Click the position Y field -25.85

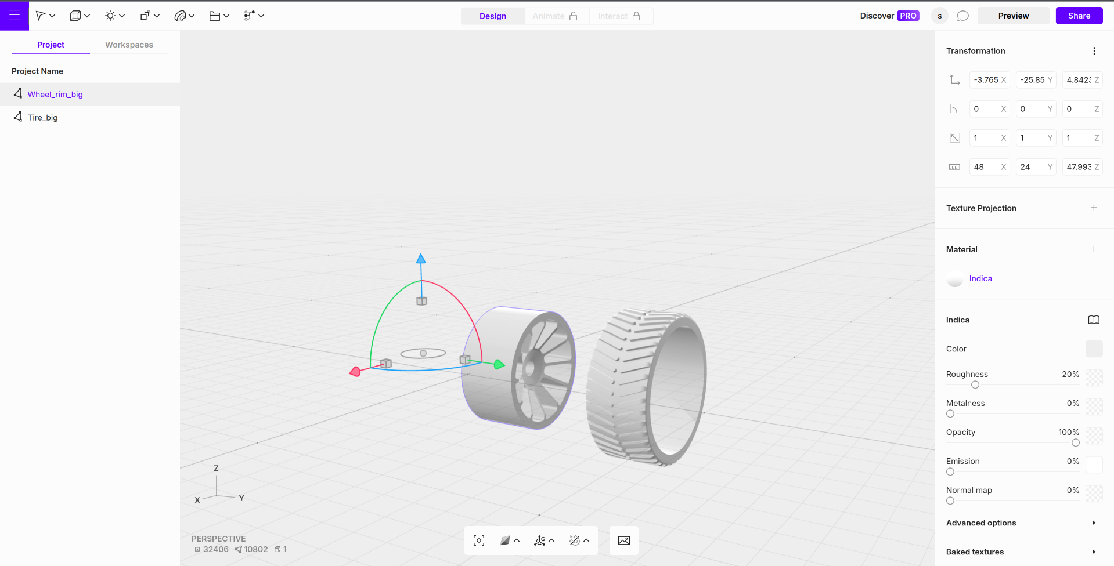coord(1036,80)
